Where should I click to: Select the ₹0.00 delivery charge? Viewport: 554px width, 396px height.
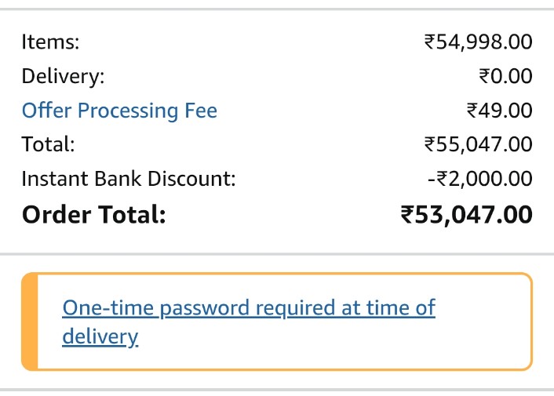tap(505, 77)
